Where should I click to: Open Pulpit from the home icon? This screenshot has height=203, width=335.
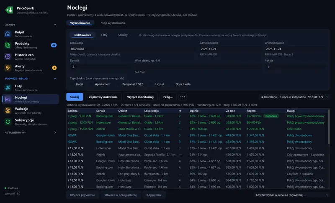(x=8, y=34)
